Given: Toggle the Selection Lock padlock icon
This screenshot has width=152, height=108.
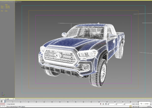Looking at the screenshot, I should click(103, 104).
